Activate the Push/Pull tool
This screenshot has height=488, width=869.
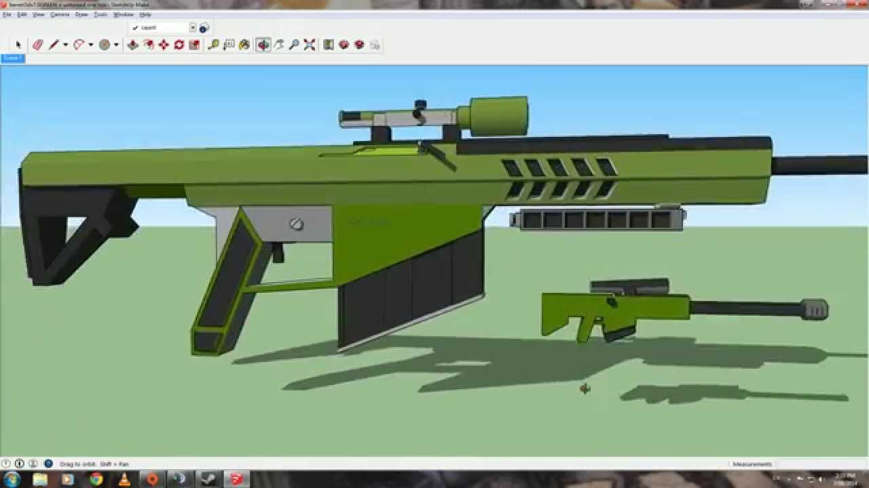[133, 45]
